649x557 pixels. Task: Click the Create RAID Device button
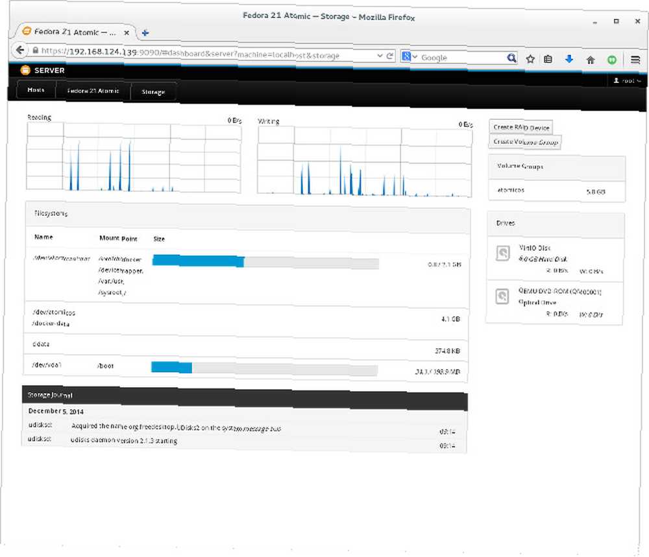pyautogui.click(x=521, y=127)
